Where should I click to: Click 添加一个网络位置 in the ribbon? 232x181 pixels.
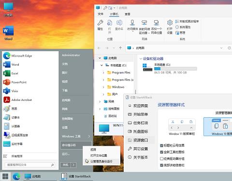(157, 27)
